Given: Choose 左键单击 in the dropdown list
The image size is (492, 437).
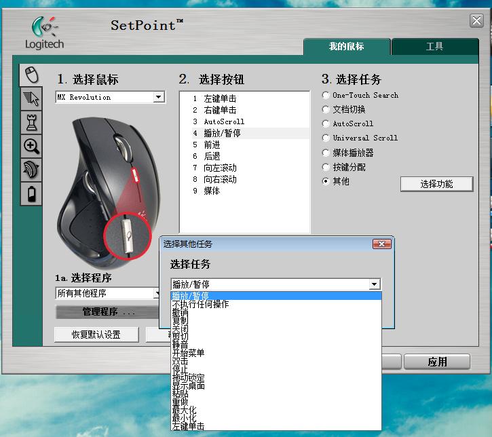Looking at the screenshot, I should tap(276, 426).
